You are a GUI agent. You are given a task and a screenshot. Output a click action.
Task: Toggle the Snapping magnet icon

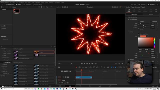pyautogui.click(x=101, y=67)
